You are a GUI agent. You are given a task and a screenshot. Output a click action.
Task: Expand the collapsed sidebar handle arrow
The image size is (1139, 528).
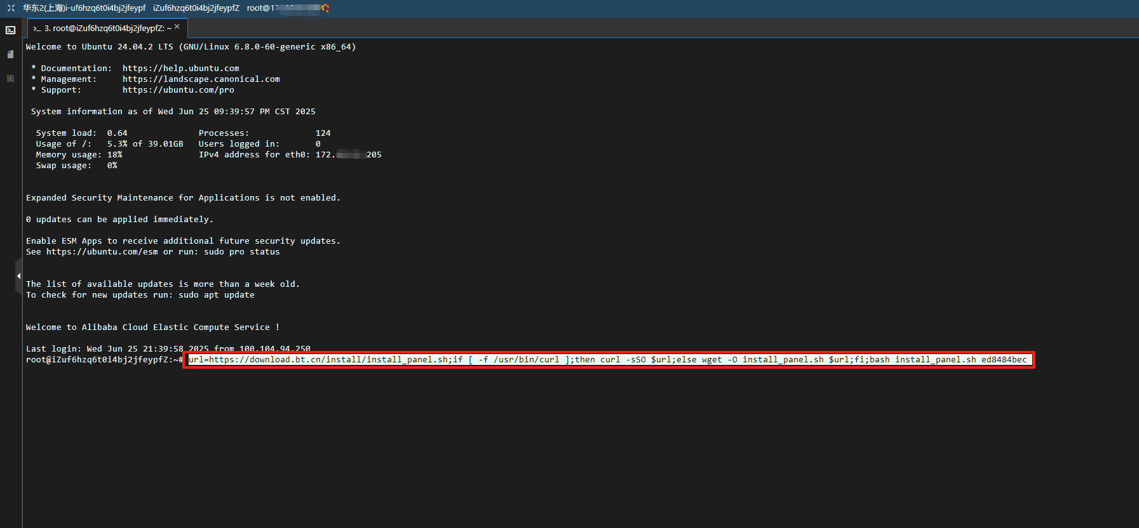[x=18, y=276]
